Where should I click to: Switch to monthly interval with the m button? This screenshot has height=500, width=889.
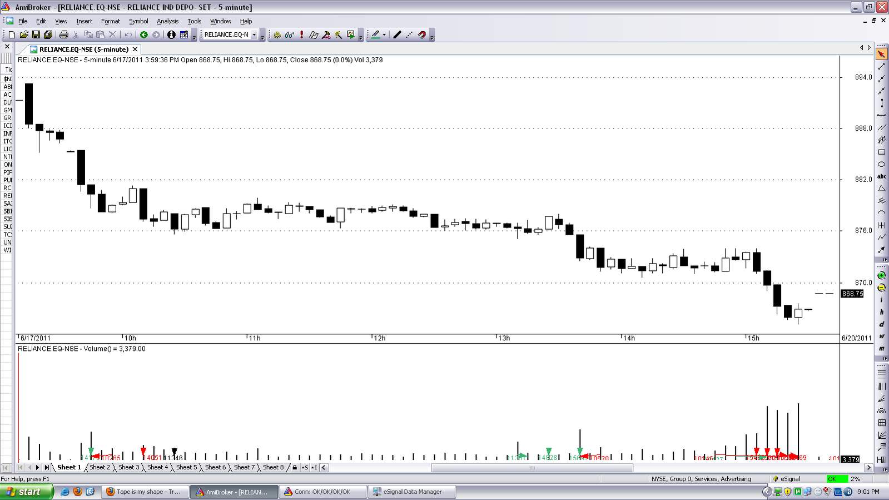[x=882, y=349]
